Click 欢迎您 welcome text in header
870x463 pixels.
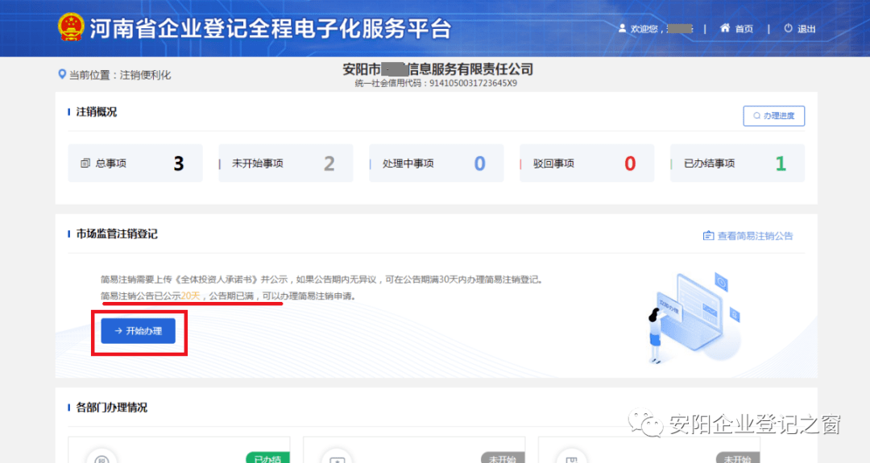tap(644, 29)
